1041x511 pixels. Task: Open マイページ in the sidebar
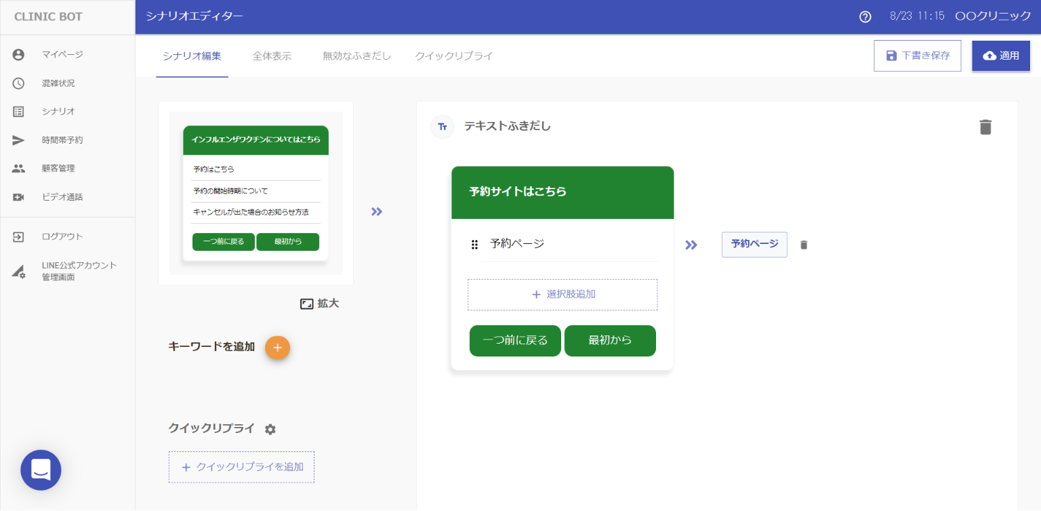(x=62, y=55)
